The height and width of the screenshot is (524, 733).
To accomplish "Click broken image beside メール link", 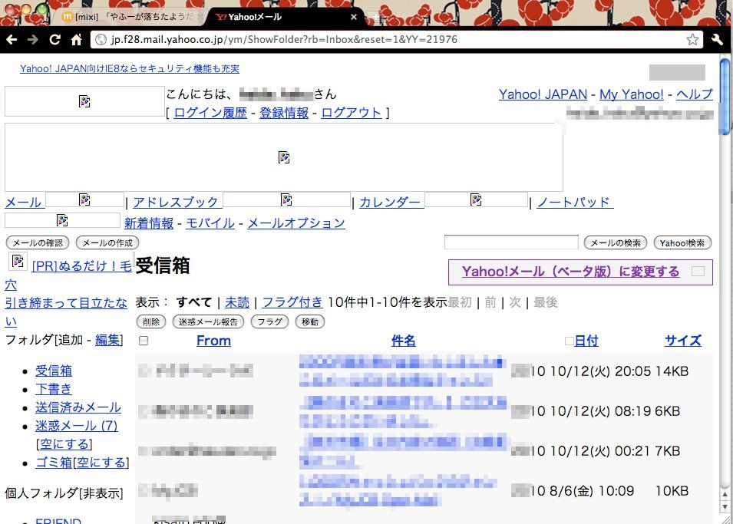I will tap(84, 199).
